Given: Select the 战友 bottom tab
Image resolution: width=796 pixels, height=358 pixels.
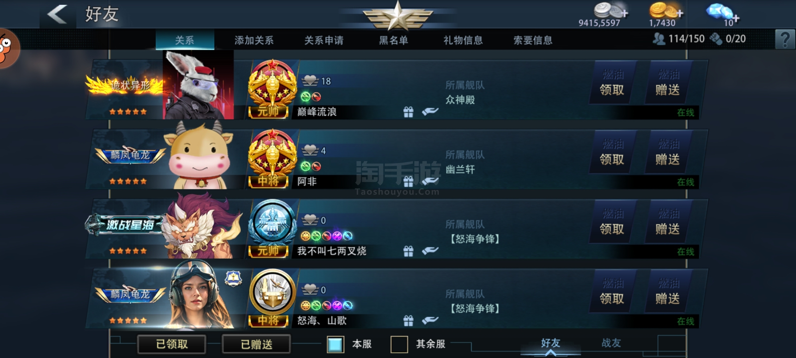Looking at the screenshot, I should coord(611,343).
